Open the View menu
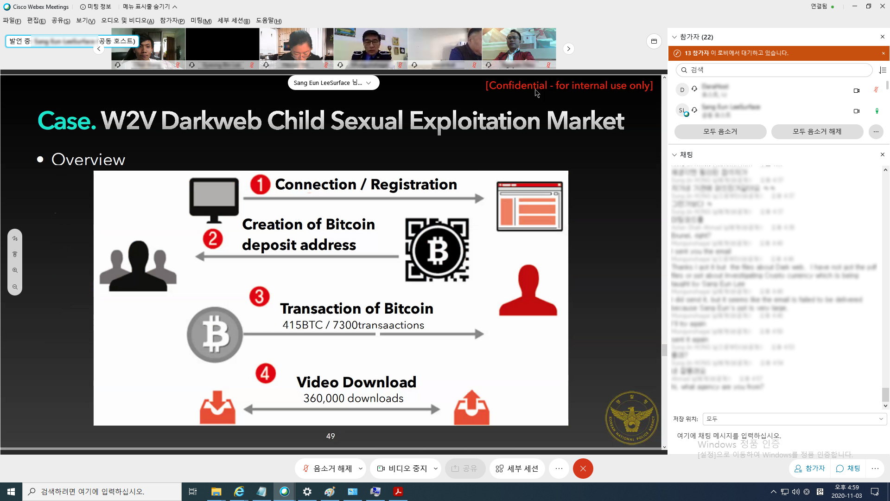 85,20
